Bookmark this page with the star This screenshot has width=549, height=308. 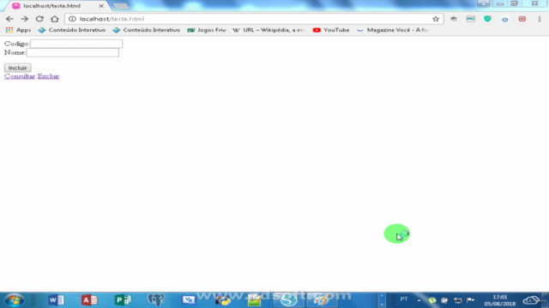tap(436, 19)
